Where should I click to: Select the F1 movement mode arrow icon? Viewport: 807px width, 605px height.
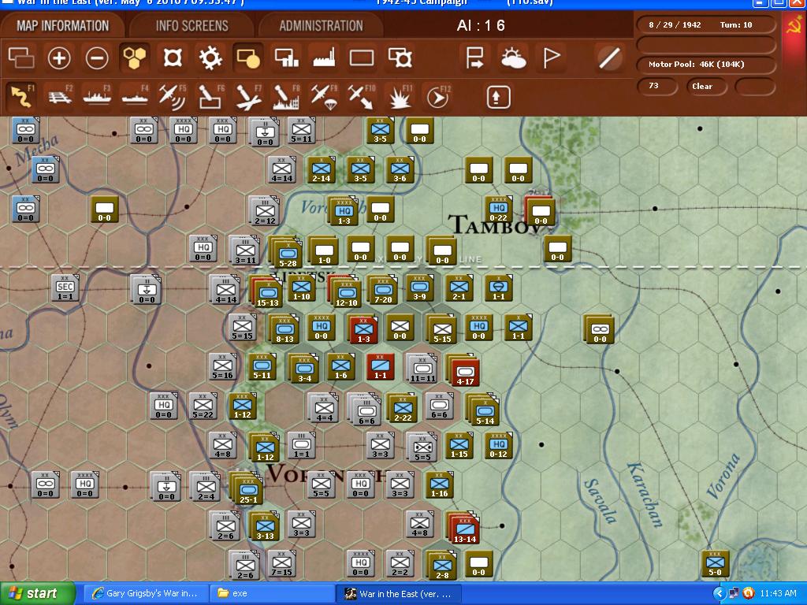coord(21,96)
